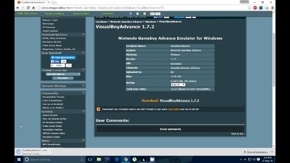Collapse the Sponsor Message panel
This screenshot has width=290, height=163.
point(83,86)
